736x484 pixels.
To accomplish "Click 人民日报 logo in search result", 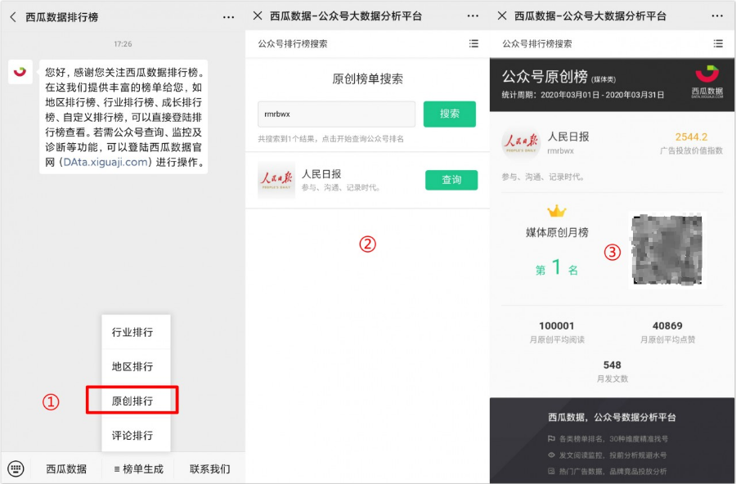I will 276,180.
